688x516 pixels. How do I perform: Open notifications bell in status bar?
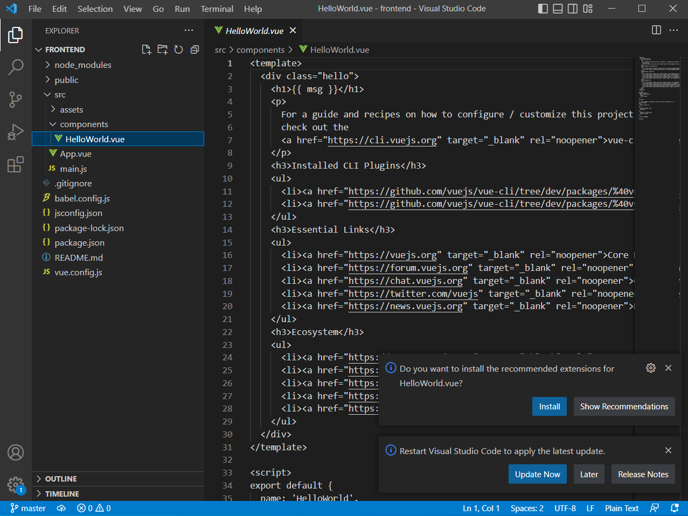pyautogui.click(x=675, y=508)
